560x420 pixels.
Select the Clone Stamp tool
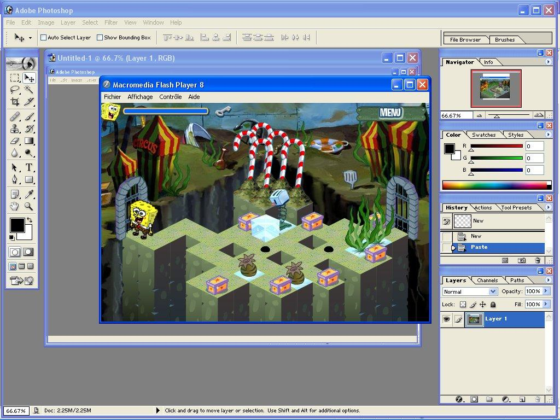[x=15, y=129]
